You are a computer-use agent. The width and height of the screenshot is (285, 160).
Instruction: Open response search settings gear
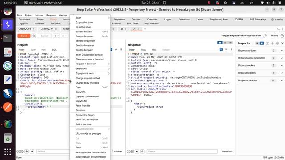[132, 152]
